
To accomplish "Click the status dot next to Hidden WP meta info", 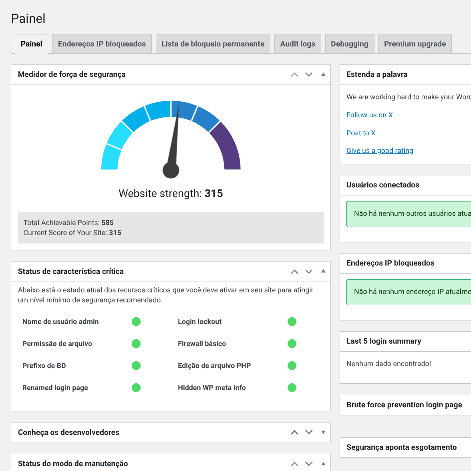I will click(292, 387).
